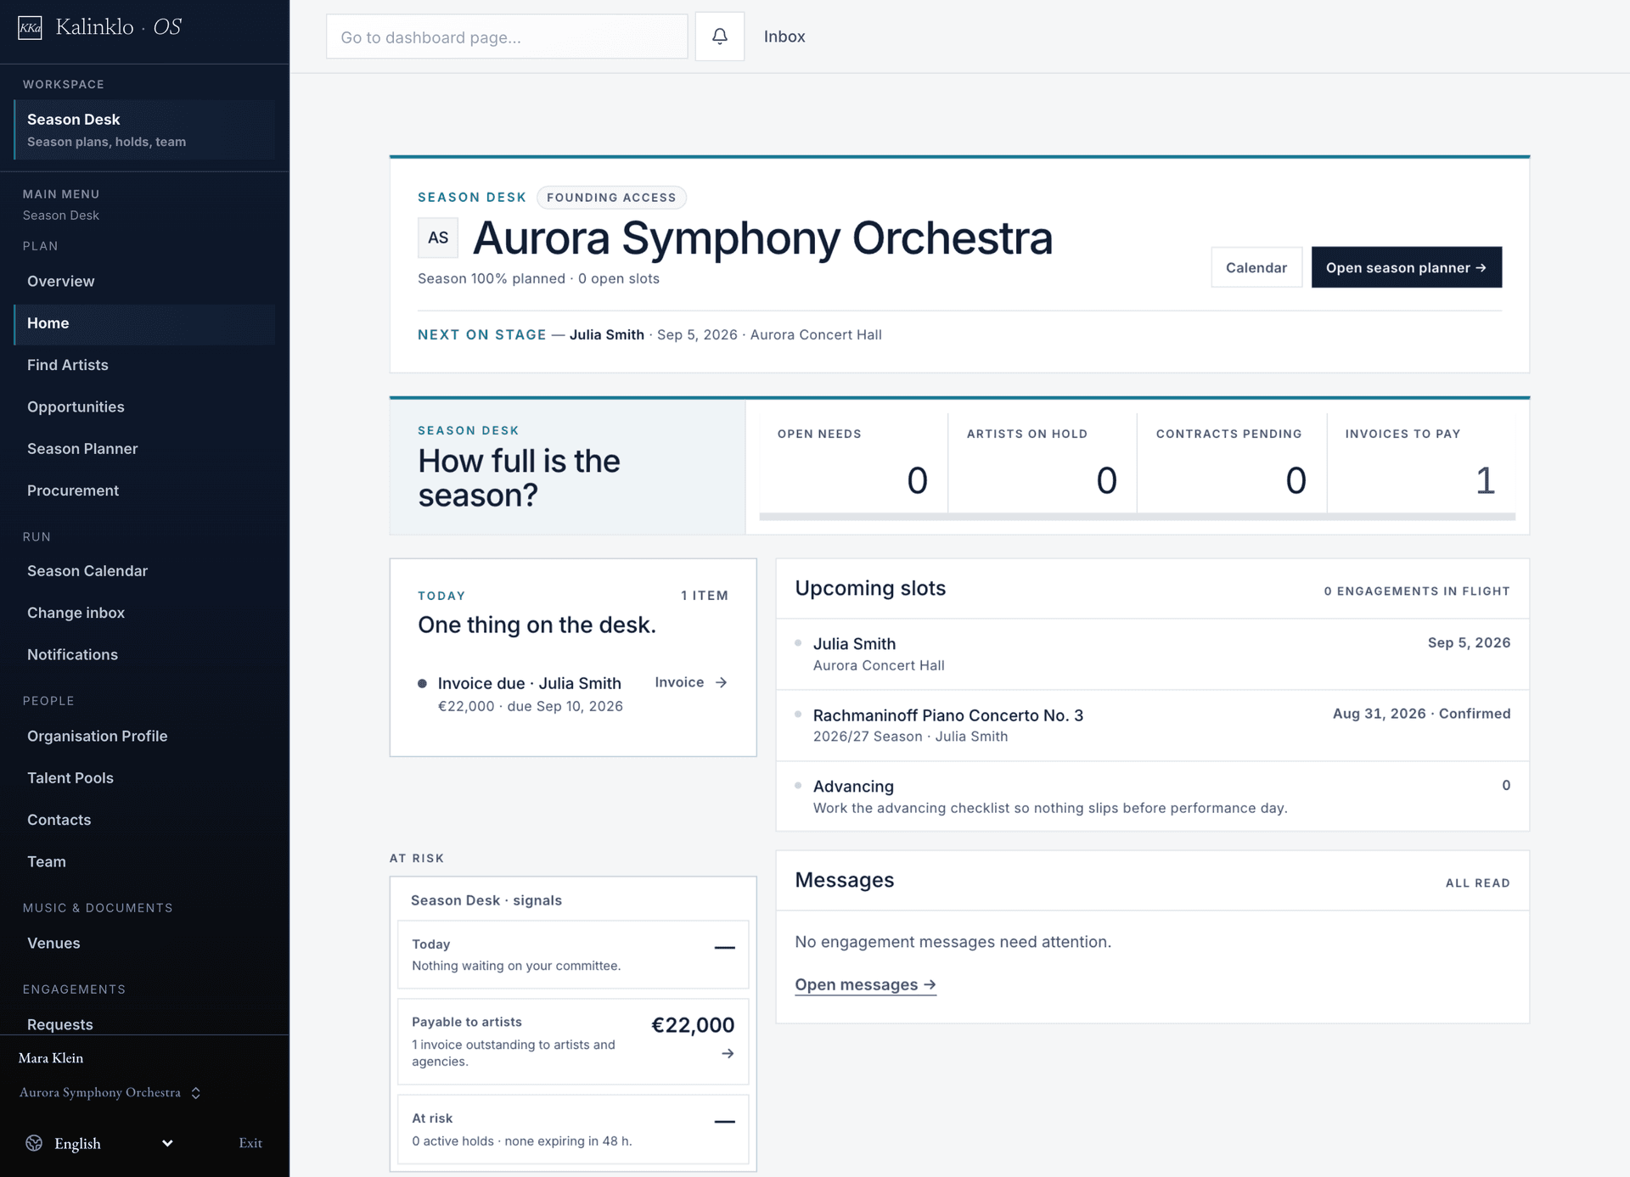Viewport: 1630px width, 1177px height.
Task: Select the Season Desk workspace
Action: pyautogui.click(x=144, y=130)
